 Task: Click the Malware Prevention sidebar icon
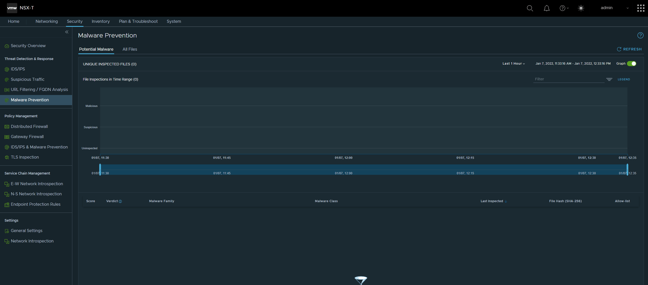(x=7, y=100)
